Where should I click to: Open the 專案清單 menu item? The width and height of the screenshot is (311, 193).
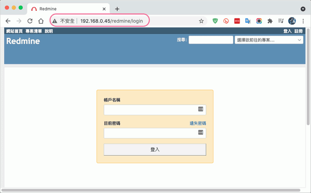33,31
